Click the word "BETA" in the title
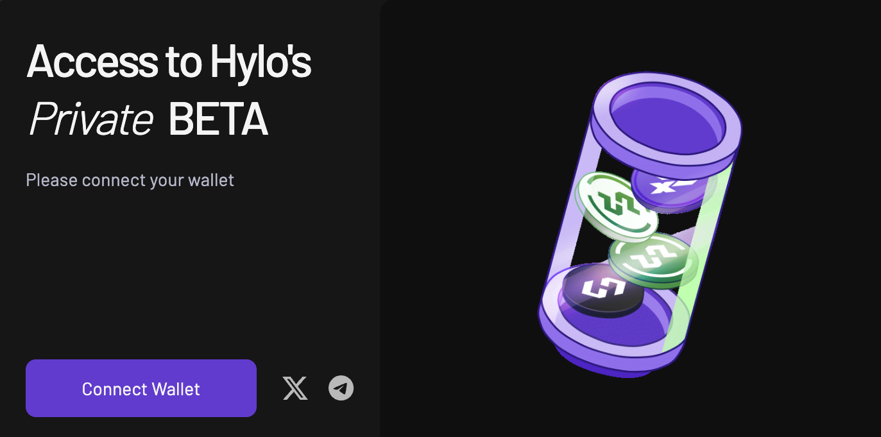The height and width of the screenshot is (437, 881). (x=218, y=119)
